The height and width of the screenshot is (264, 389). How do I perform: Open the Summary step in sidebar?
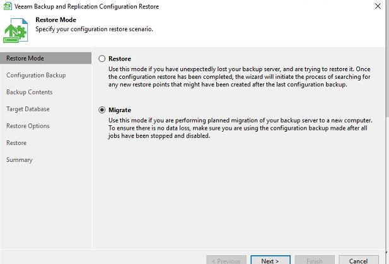(19, 160)
